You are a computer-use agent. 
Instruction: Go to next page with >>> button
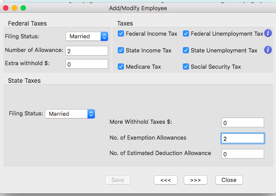click(195, 180)
